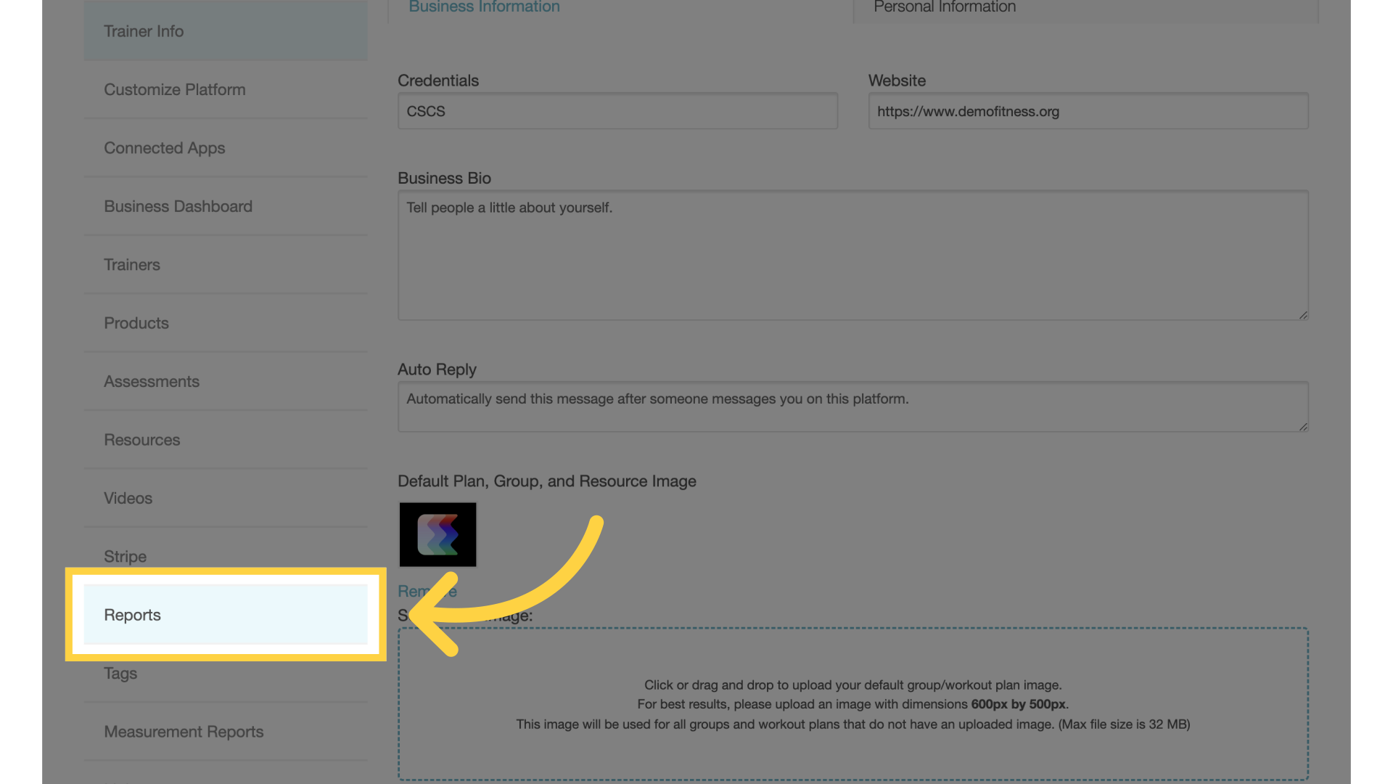Click the Remove image link
Screen dimensions: 1393x784
pos(426,592)
